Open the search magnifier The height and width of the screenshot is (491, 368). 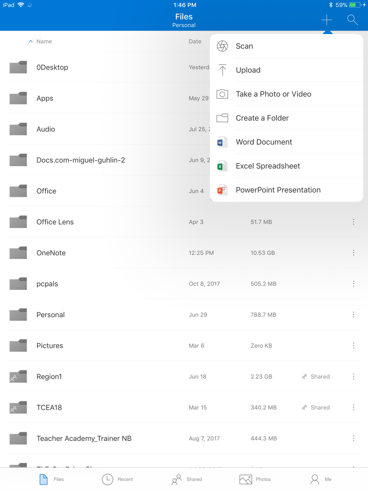pyautogui.click(x=352, y=20)
